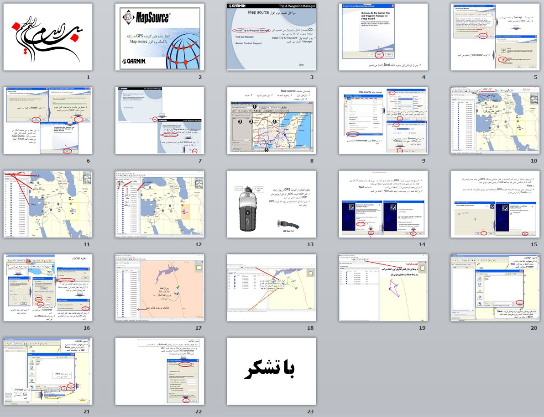This screenshot has width=544, height=417.
Task: Select slide 11 with red lines over the map
Action: (48, 204)
